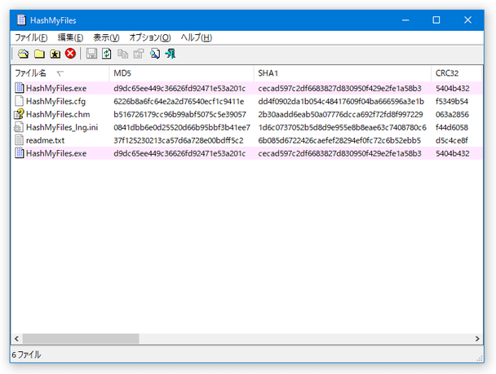Viewport: 496px width, 374px height.
Task: Click the window resize grip in status bar
Action: point(480,358)
